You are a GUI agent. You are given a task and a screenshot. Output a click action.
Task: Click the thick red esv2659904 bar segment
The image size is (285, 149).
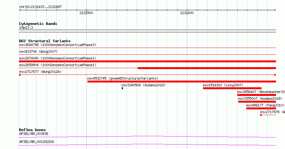point(207,68)
